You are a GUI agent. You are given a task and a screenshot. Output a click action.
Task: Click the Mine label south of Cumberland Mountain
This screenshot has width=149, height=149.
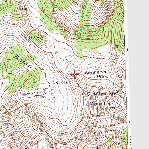click(96, 116)
